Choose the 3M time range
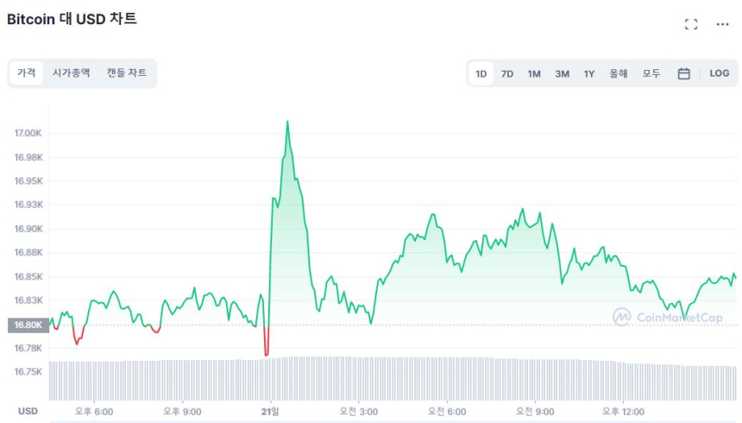 click(x=562, y=74)
